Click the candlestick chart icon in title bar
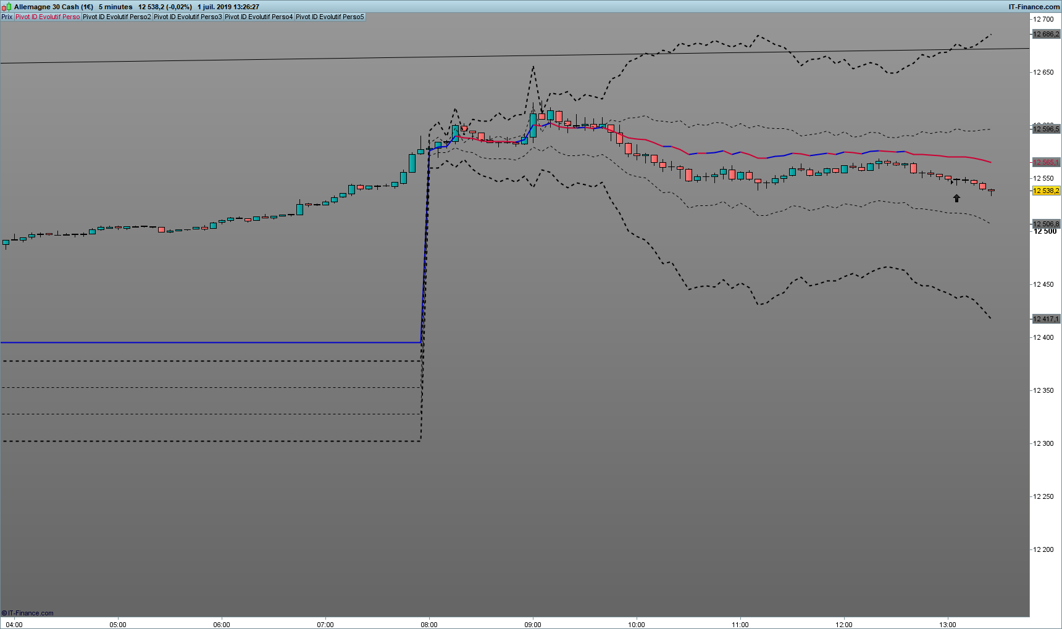The height and width of the screenshot is (629, 1062). (7, 7)
